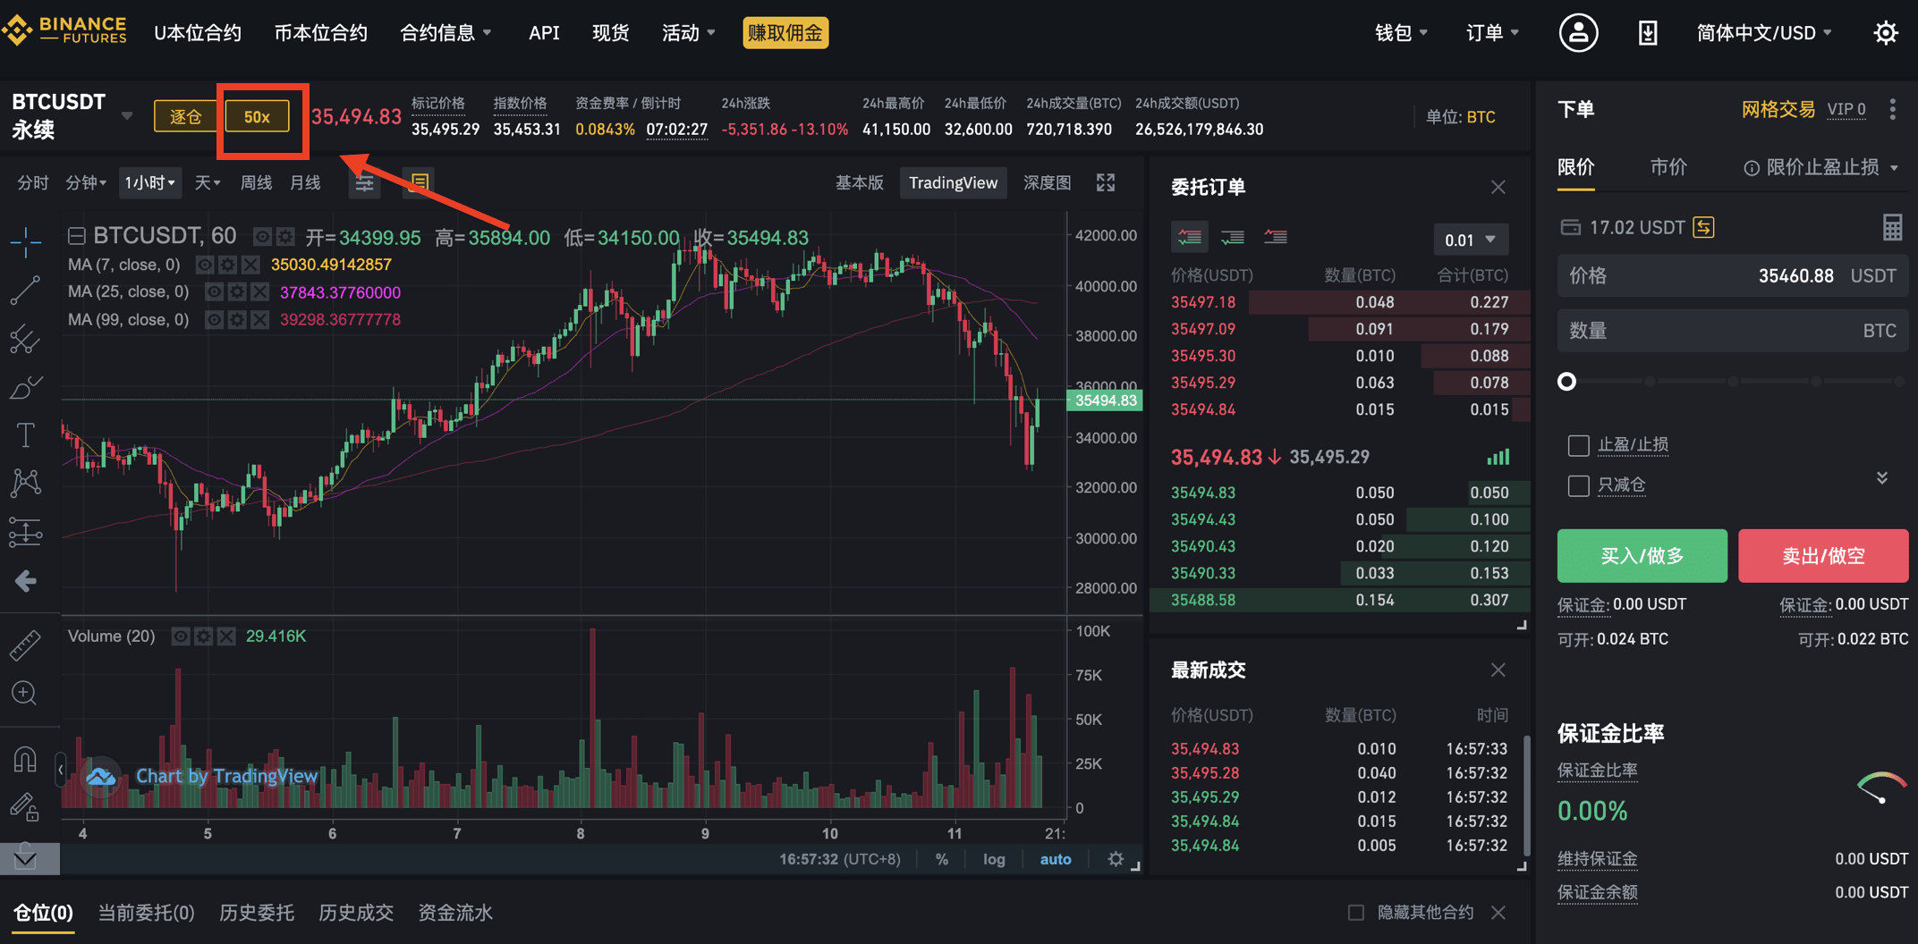Open the 0.01 price grouping dropdown
The image size is (1918, 944).
tap(1470, 240)
